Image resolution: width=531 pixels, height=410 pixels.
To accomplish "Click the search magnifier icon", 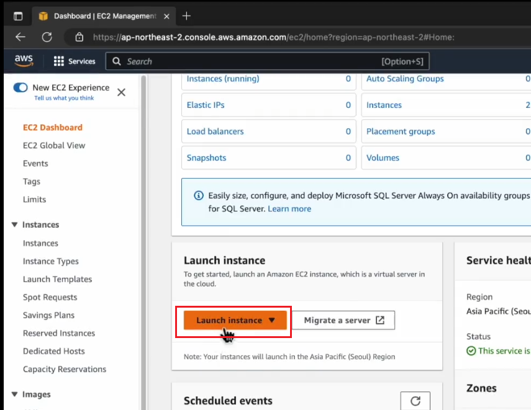I will 117,61.
